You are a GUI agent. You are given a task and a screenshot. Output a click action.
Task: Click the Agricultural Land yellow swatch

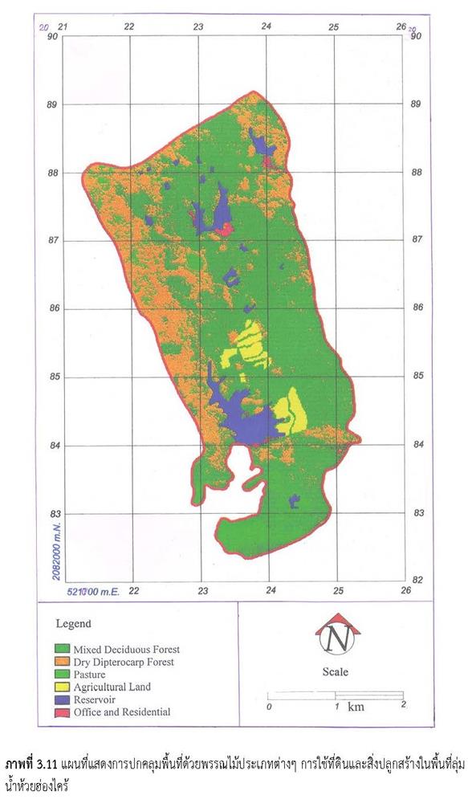coord(62,687)
